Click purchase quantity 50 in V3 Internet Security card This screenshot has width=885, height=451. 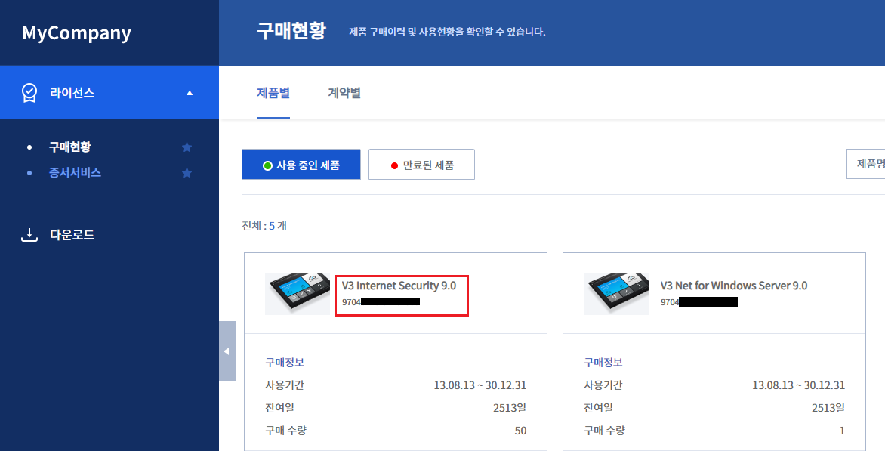(x=520, y=431)
